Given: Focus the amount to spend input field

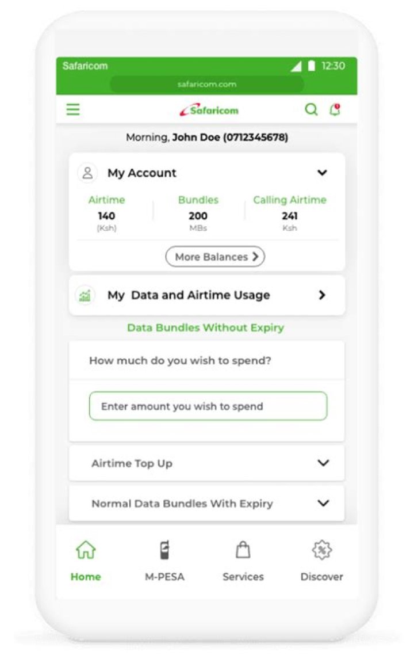Looking at the screenshot, I should 208,406.
